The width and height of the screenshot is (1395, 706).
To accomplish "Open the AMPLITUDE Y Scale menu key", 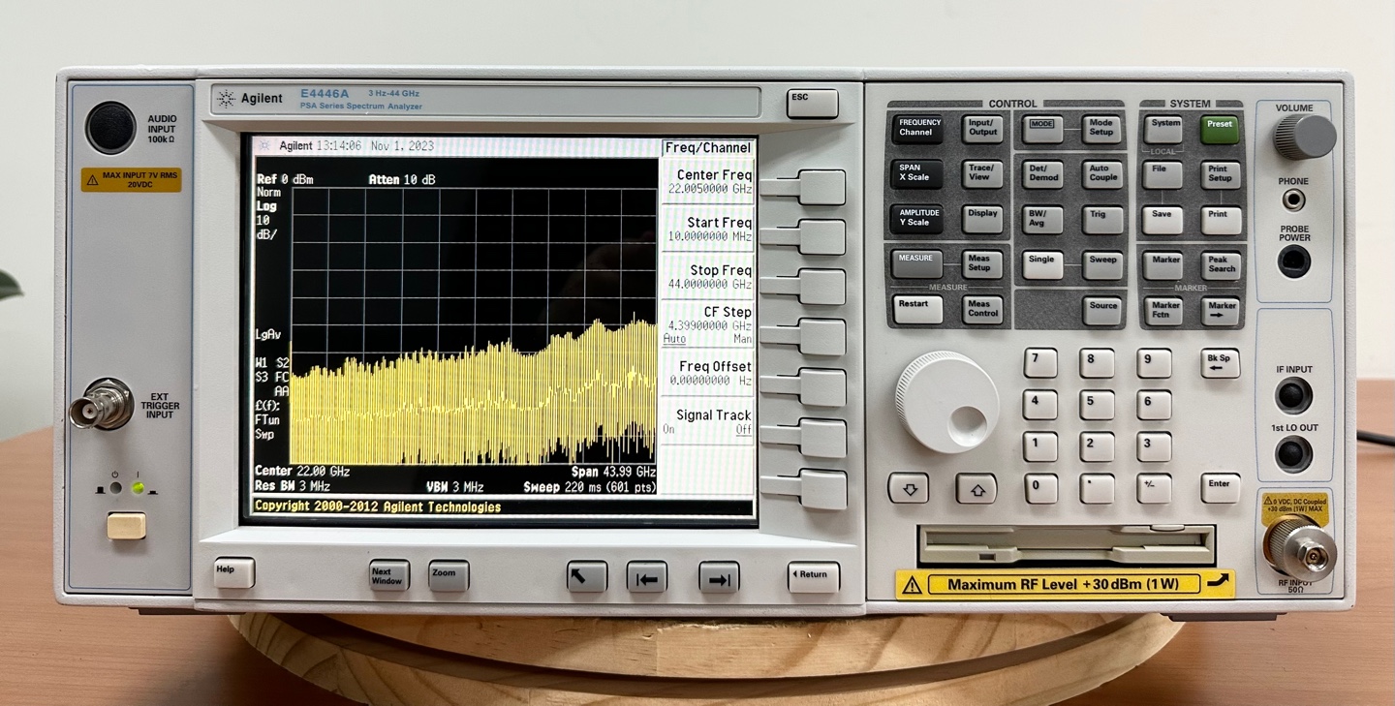I will click(x=916, y=219).
